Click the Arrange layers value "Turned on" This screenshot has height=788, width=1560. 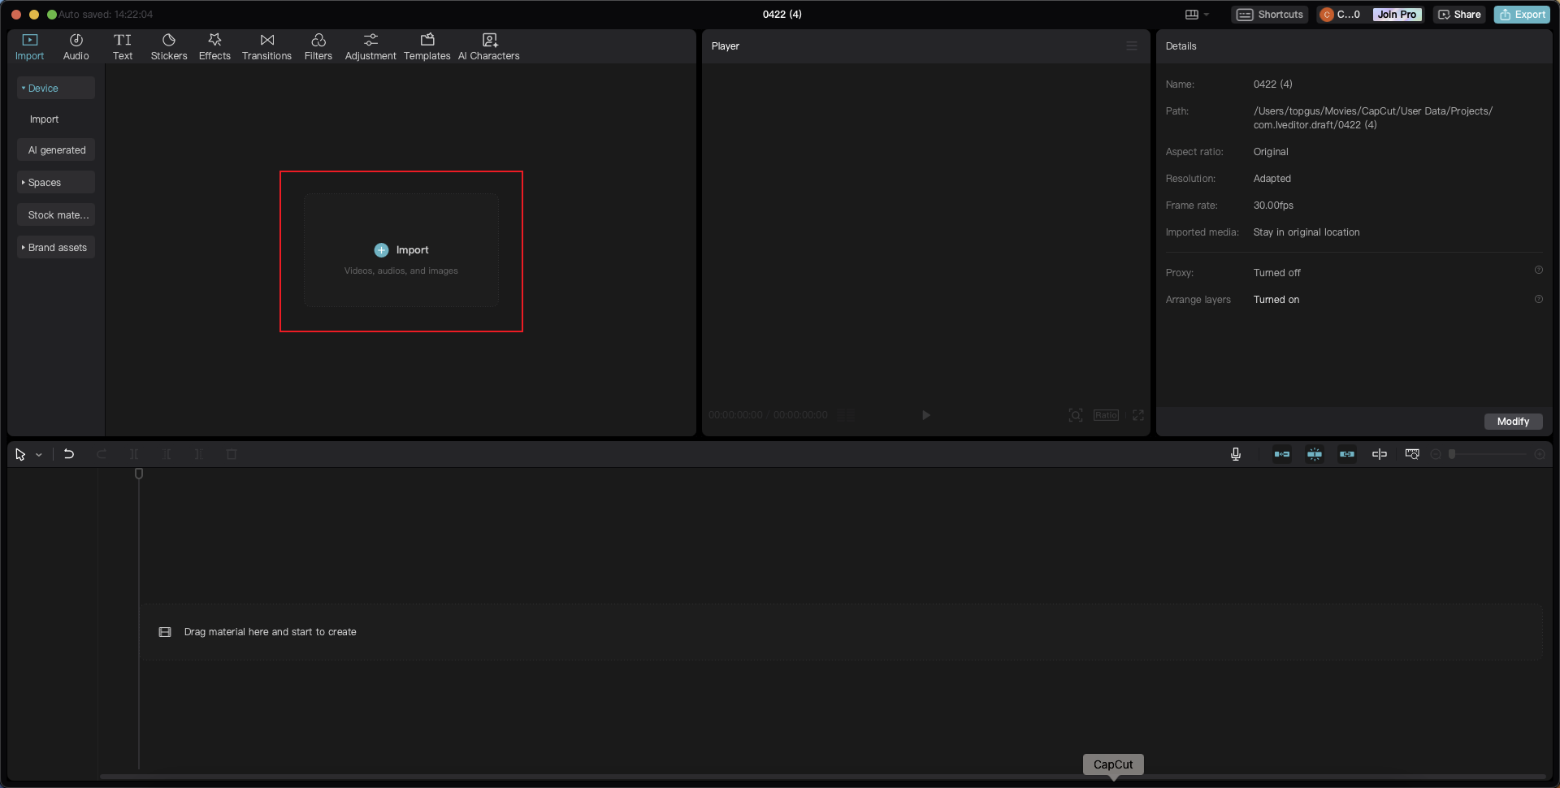click(x=1276, y=300)
